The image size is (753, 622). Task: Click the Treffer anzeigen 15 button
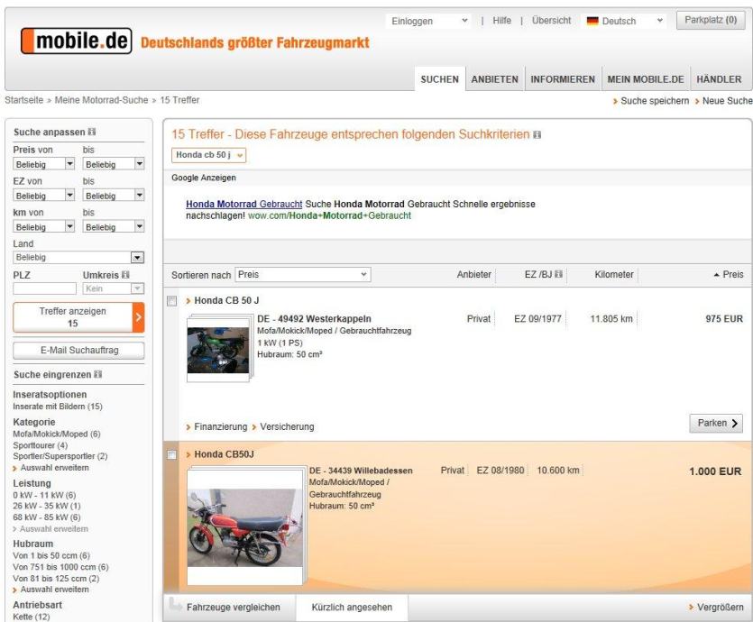tap(78, 316)
